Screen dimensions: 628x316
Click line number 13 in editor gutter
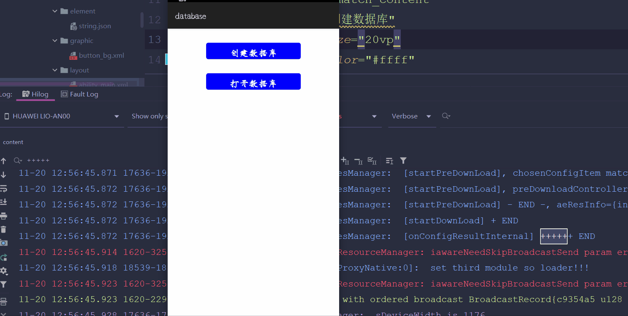point(155,40)
